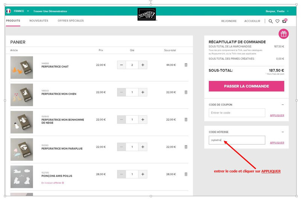
Task: Open the shopping basket icon
Action: (284, 21)
